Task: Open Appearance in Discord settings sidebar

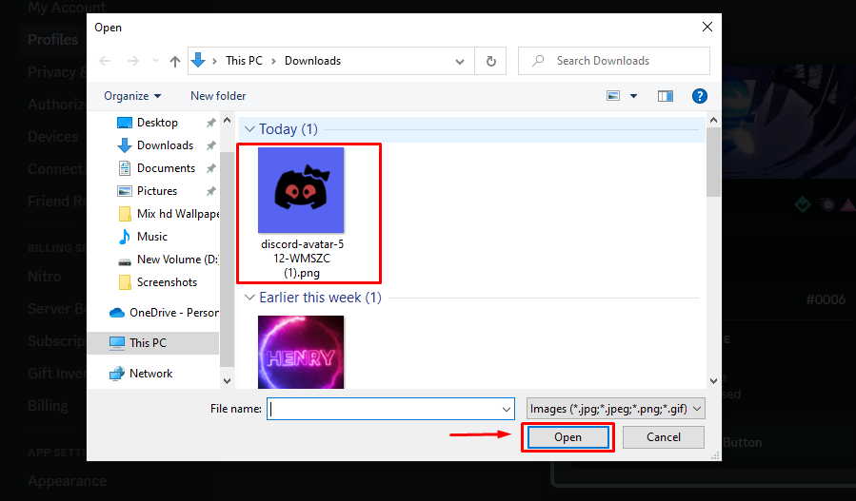Action: pyautogui.click(x=68, y=481)
